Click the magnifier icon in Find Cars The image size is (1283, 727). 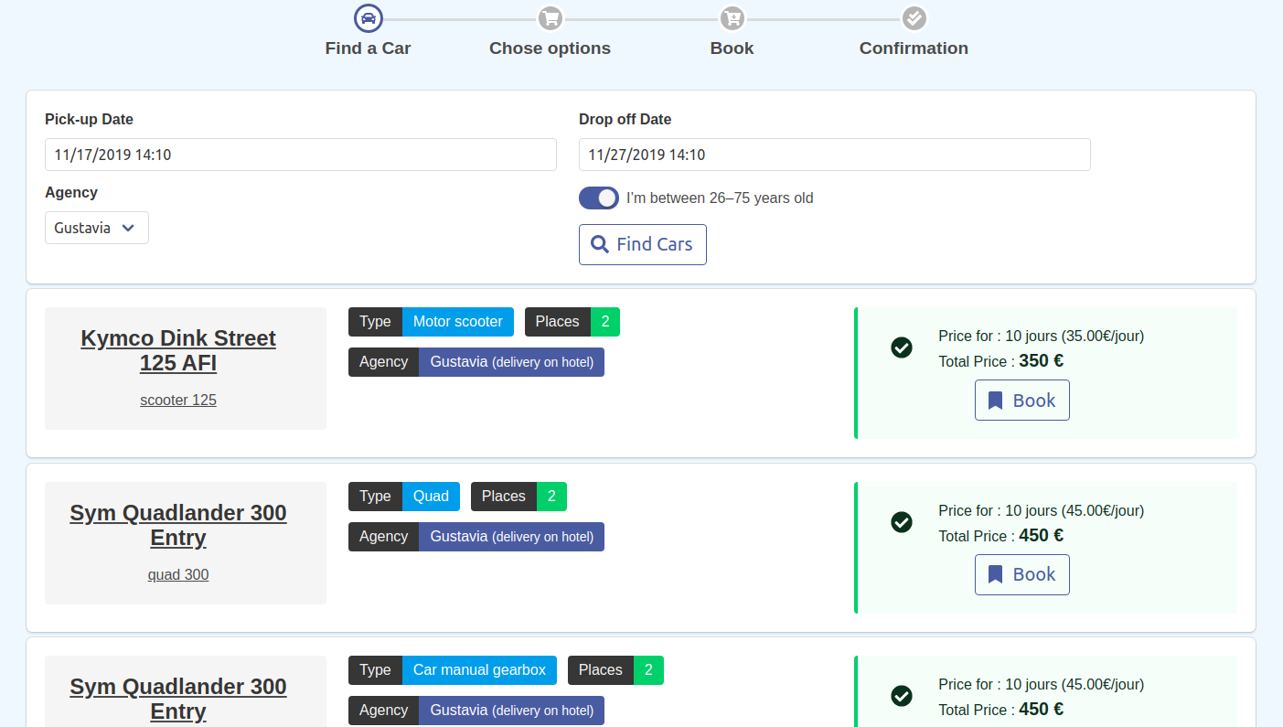[x=600, y=244]
